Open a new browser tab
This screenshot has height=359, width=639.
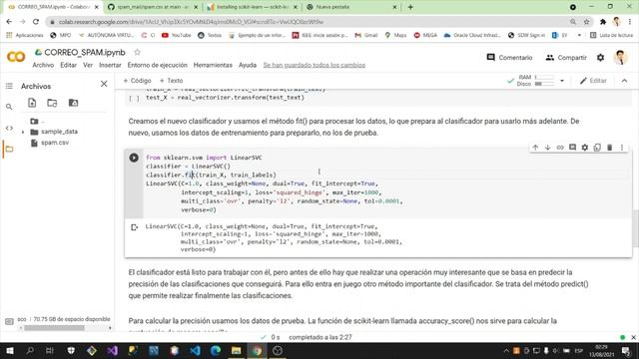click(410, 7)
